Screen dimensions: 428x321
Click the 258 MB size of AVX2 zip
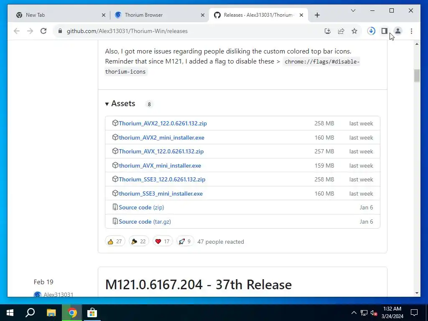(x=324, y=123)
